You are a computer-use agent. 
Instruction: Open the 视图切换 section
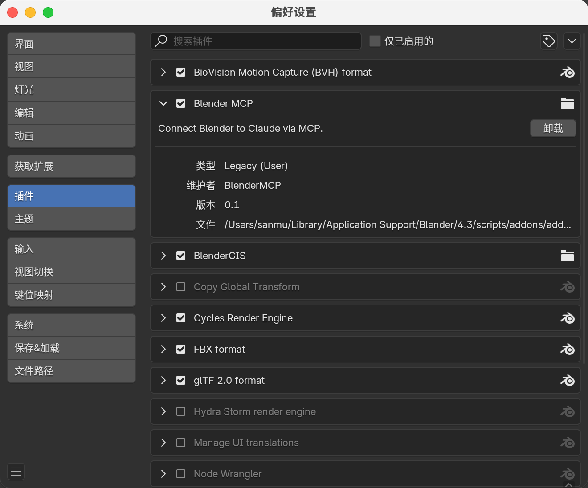coord(71,272)
